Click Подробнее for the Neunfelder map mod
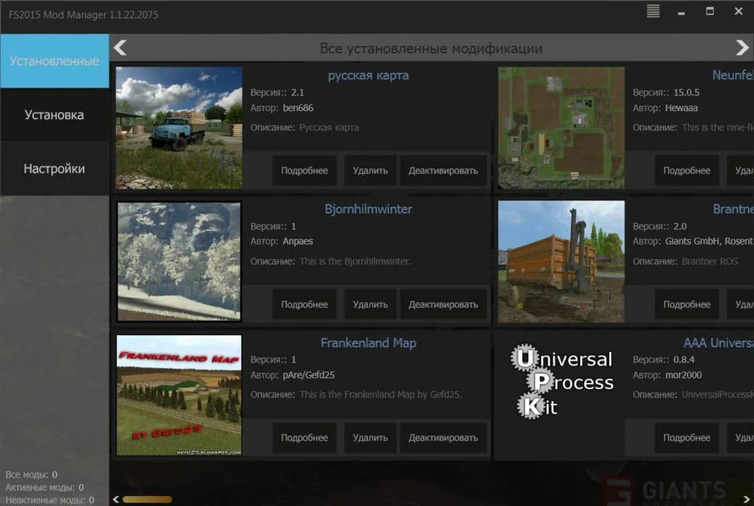 687,170
